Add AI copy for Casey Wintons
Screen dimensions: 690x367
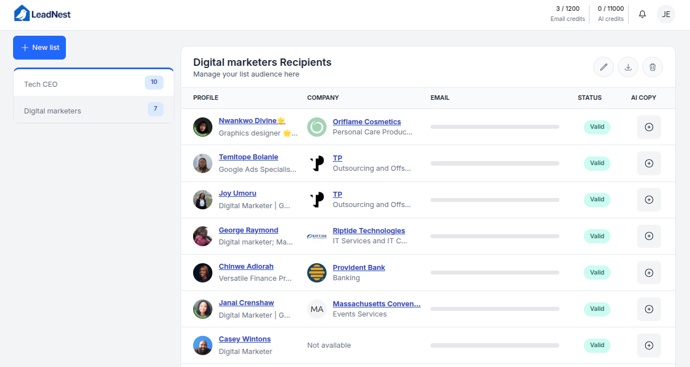click(649, 345)
